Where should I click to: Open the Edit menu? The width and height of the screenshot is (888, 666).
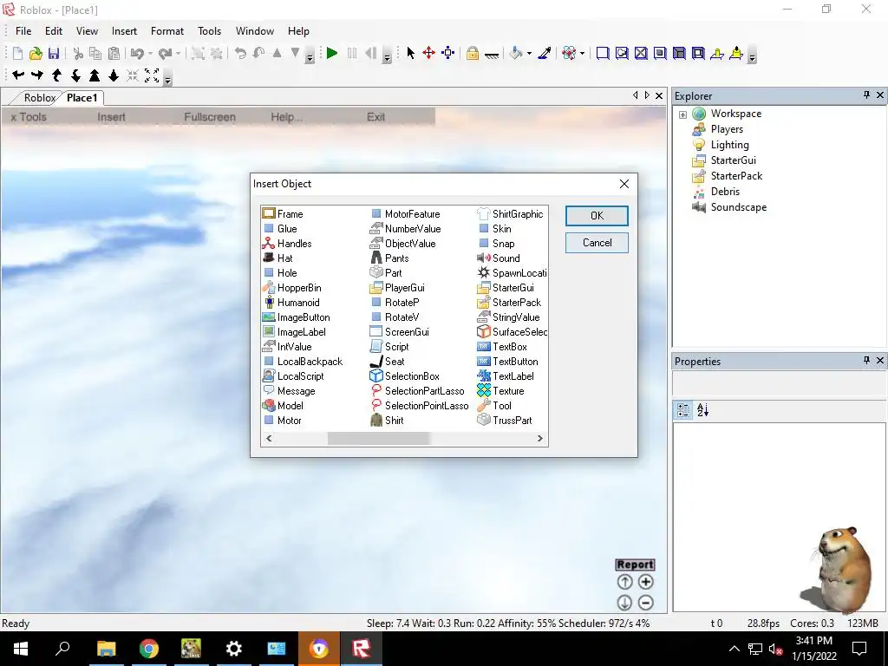[x=54, y=31]
